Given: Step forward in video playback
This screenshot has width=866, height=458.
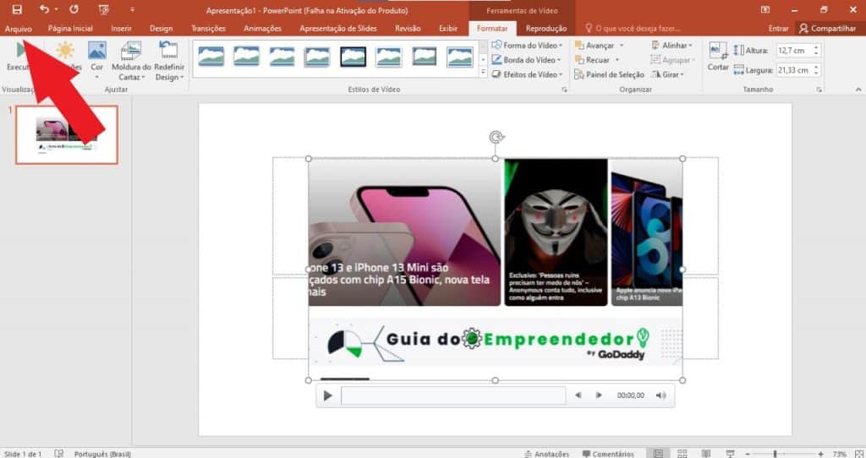Looking at the screenshot, I should 599,395.
